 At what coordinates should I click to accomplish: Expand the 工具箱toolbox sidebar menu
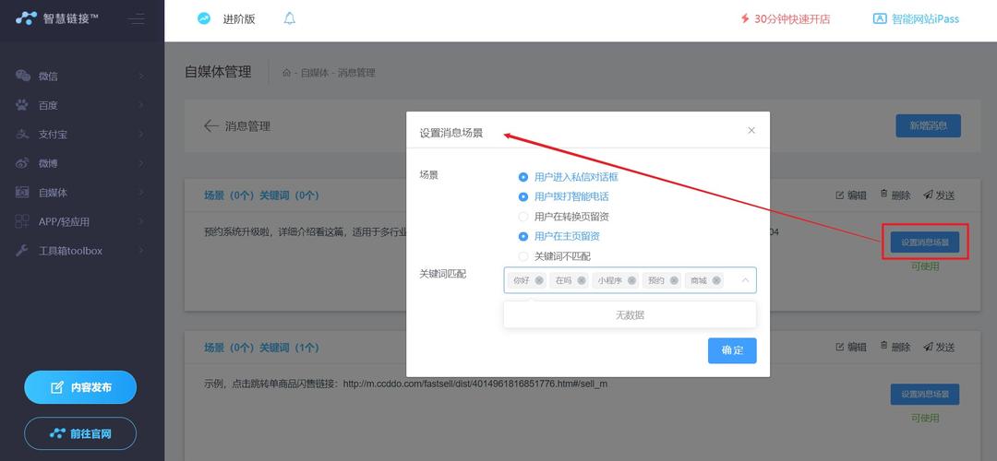point(140,251)
